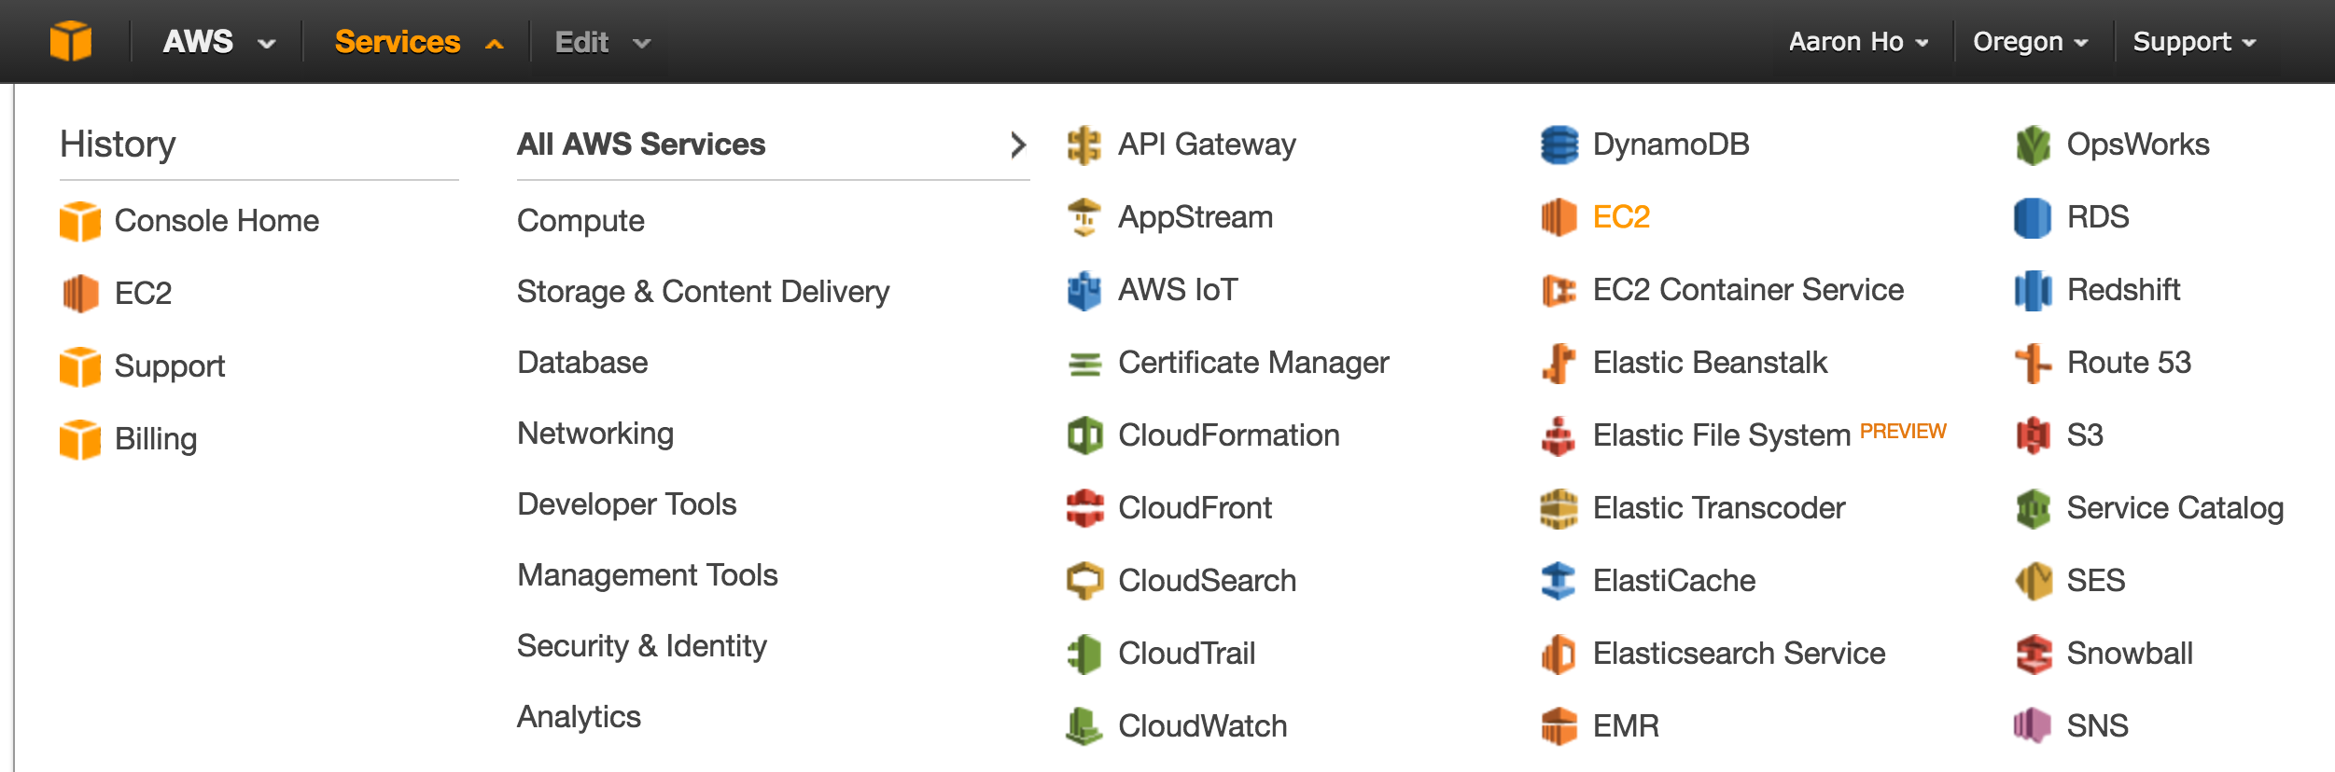Image resolution: width=2335 pixels, height=772 pixels.
Task: Open the Service Catalog link
Action: point(2174,508)
